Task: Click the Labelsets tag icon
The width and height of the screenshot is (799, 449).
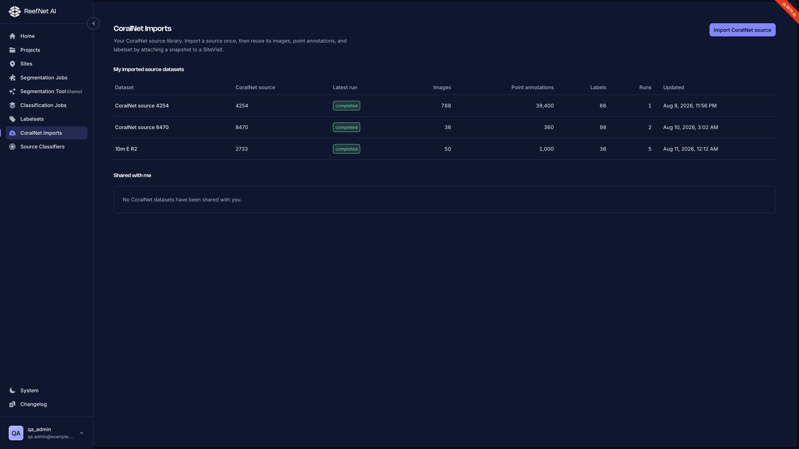Action: coord(12,119)
